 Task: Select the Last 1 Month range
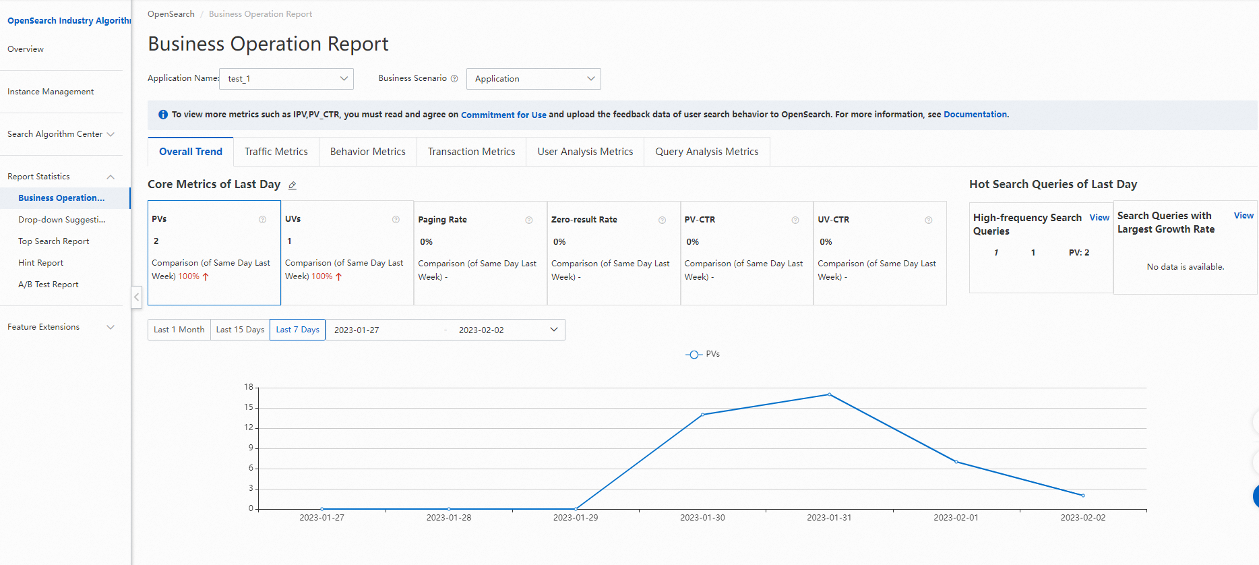[179, 330]
